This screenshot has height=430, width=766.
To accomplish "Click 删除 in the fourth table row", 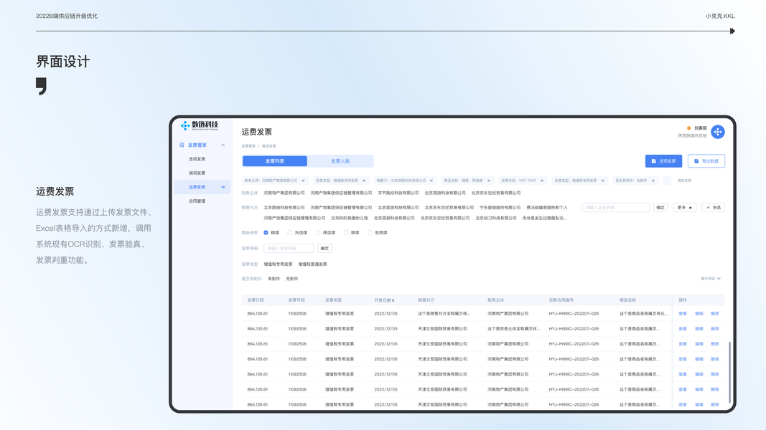I will [715, 359].
